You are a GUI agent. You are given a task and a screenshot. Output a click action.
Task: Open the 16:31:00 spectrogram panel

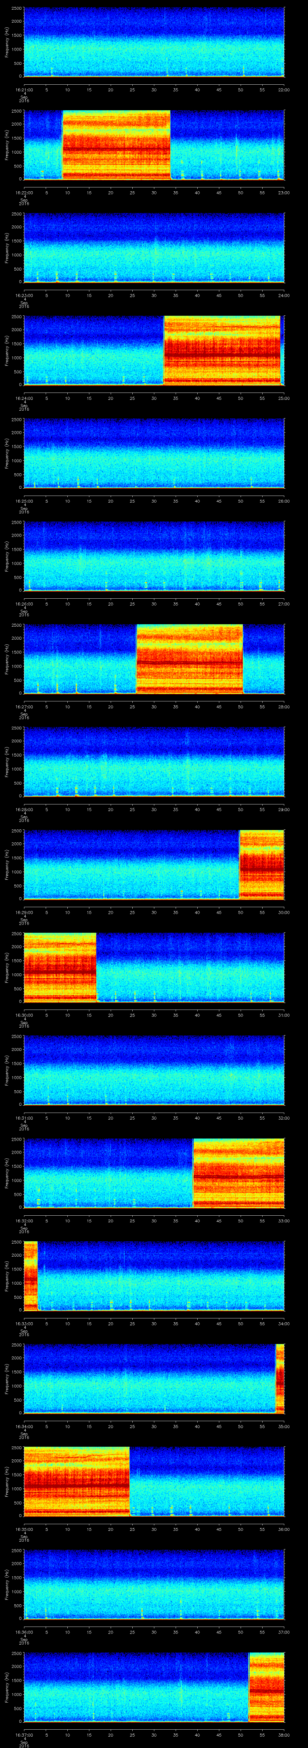(x=154, y=1070)
